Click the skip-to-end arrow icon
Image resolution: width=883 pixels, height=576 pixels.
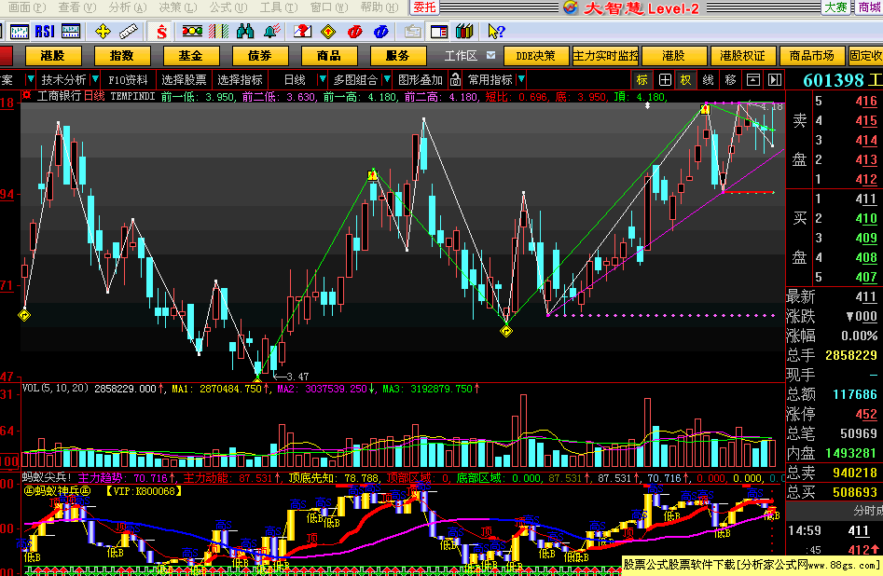[x=776, y=80]
